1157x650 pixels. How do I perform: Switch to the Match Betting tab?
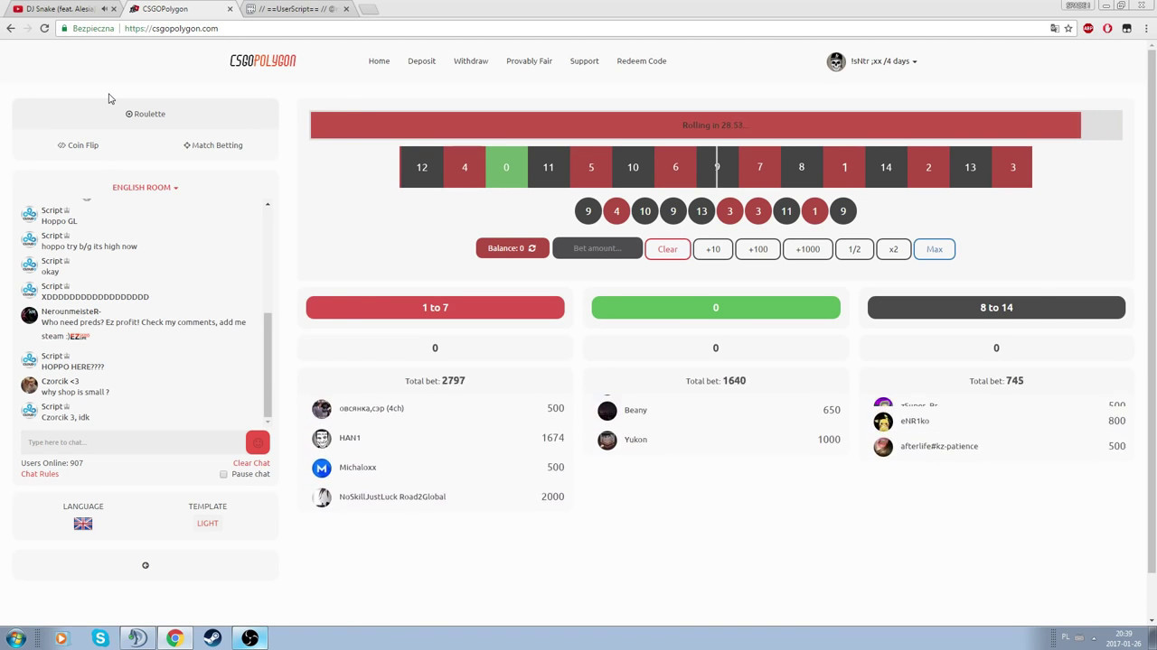pyautogui.click(x=213, y=145)
